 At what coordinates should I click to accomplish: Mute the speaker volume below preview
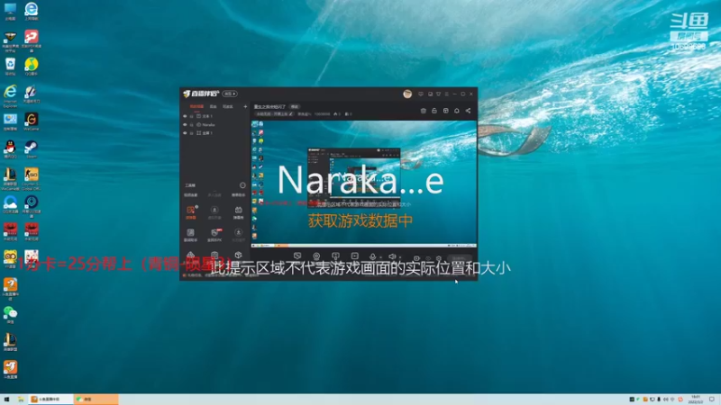[x=392, y=256]
